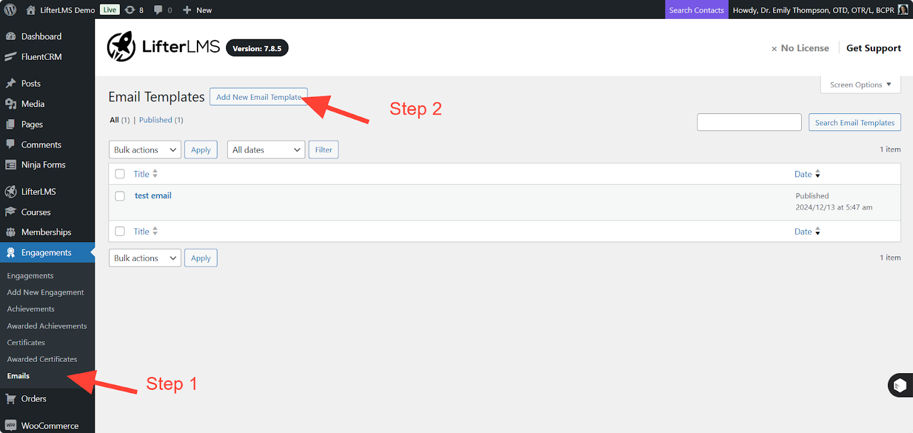Click the bottom Apply button

[201, 258]
